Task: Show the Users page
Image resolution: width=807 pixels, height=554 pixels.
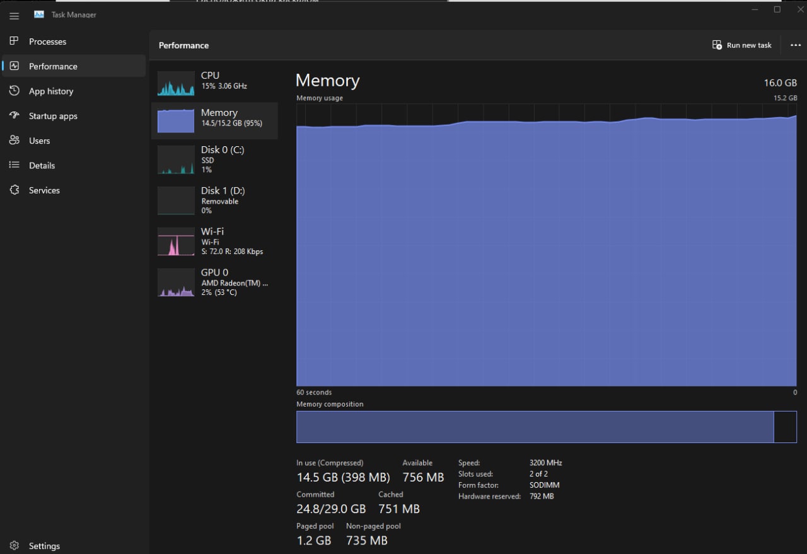Action: (74, 141)
